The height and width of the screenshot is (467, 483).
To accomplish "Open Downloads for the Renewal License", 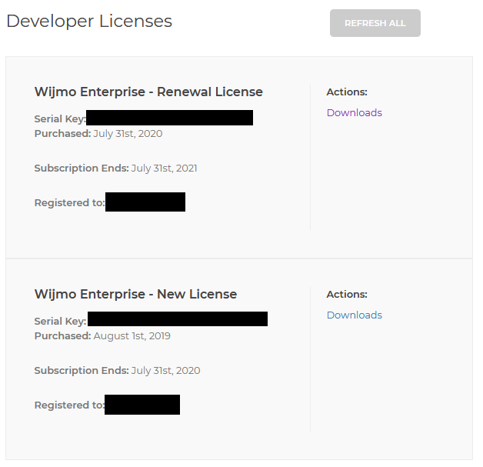I will coord(355,113).
